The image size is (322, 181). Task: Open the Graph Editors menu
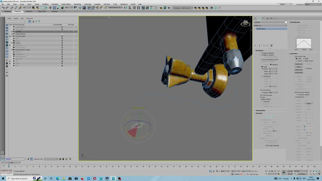point(66,4)
